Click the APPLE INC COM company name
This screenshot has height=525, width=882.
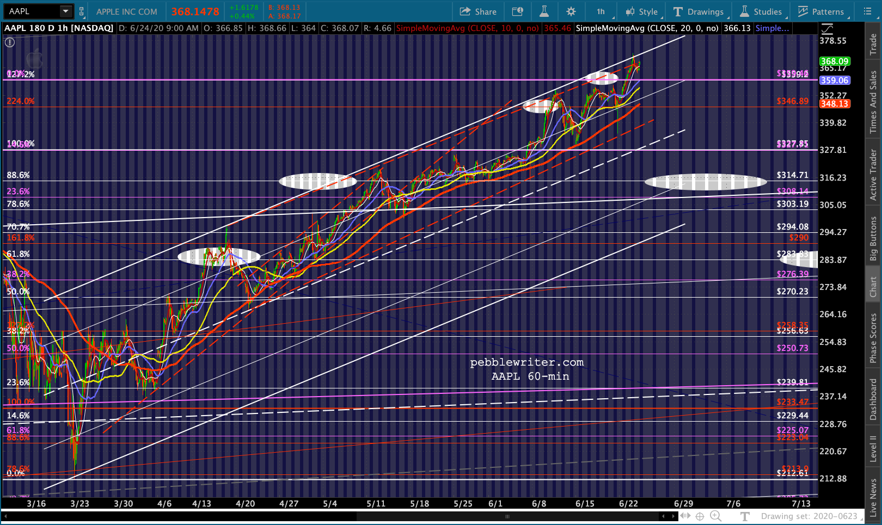coord(127,11)
